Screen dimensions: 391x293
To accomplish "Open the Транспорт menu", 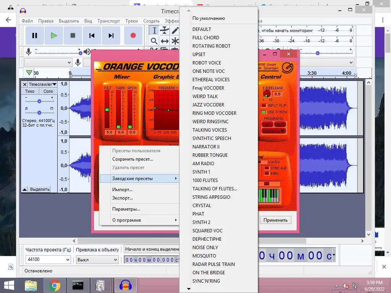I will pyautogui.click(x=108, y=21).
